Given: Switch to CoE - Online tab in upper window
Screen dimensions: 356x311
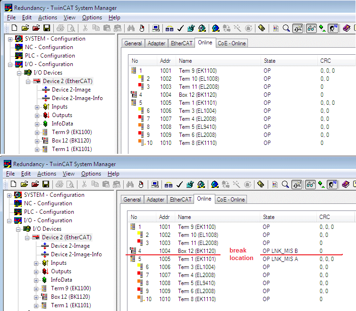Looking at the screenshot, I should click(231, 43).
